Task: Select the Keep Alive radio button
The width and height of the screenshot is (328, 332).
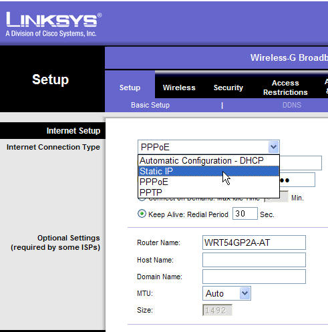Action: tap(142, 214)
